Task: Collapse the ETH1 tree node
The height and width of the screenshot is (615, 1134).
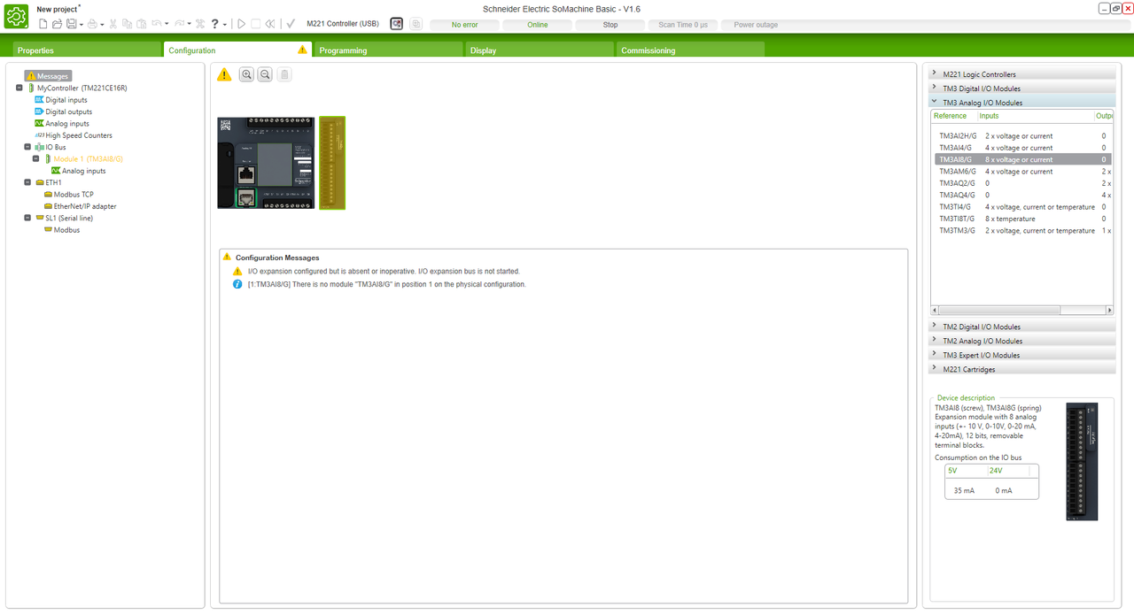Action: (27, 182)
